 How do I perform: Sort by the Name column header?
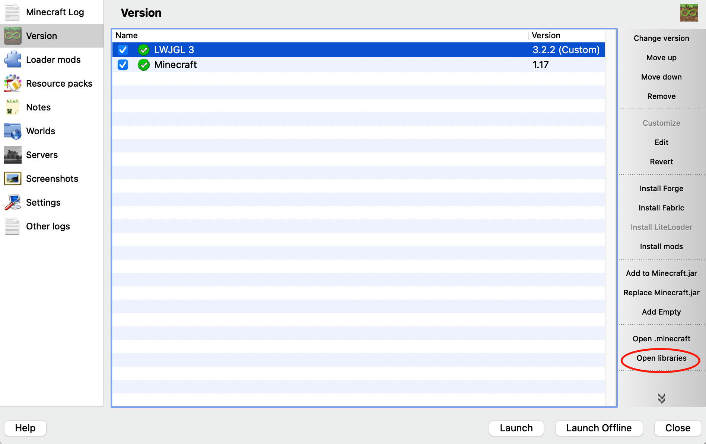pyautogui.click(x=320, y=36)
